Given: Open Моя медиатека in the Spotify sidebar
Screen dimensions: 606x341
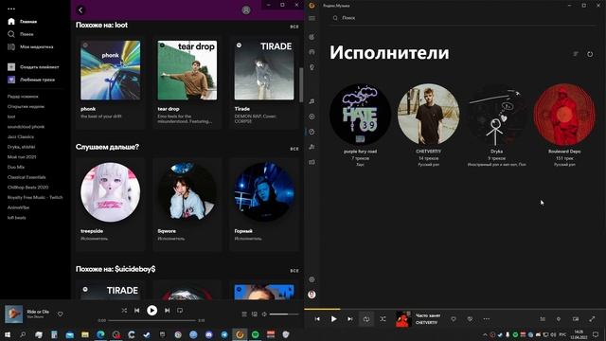Looking at the screenshot, I should tap(30, 46).
